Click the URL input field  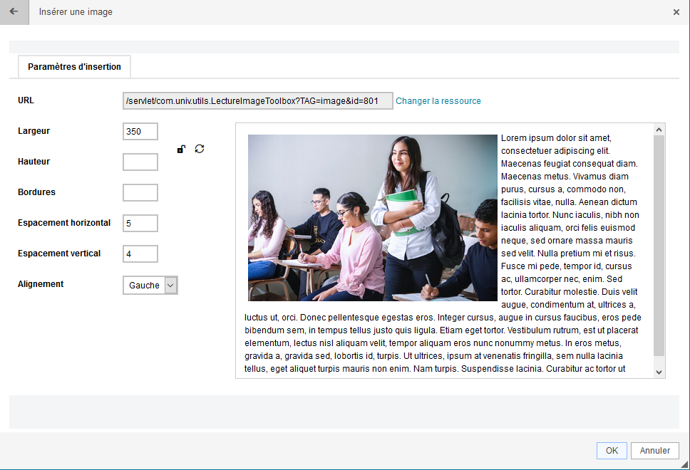(258, 100)
